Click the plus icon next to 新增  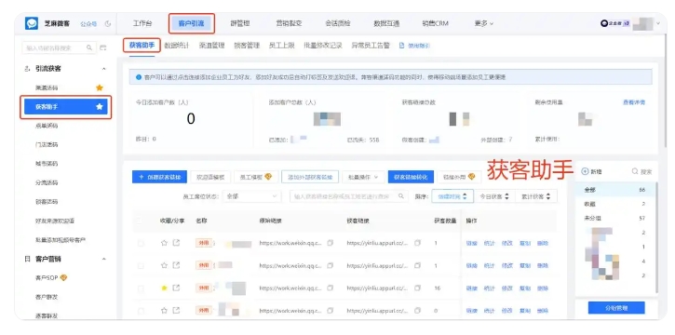(585, 171)
